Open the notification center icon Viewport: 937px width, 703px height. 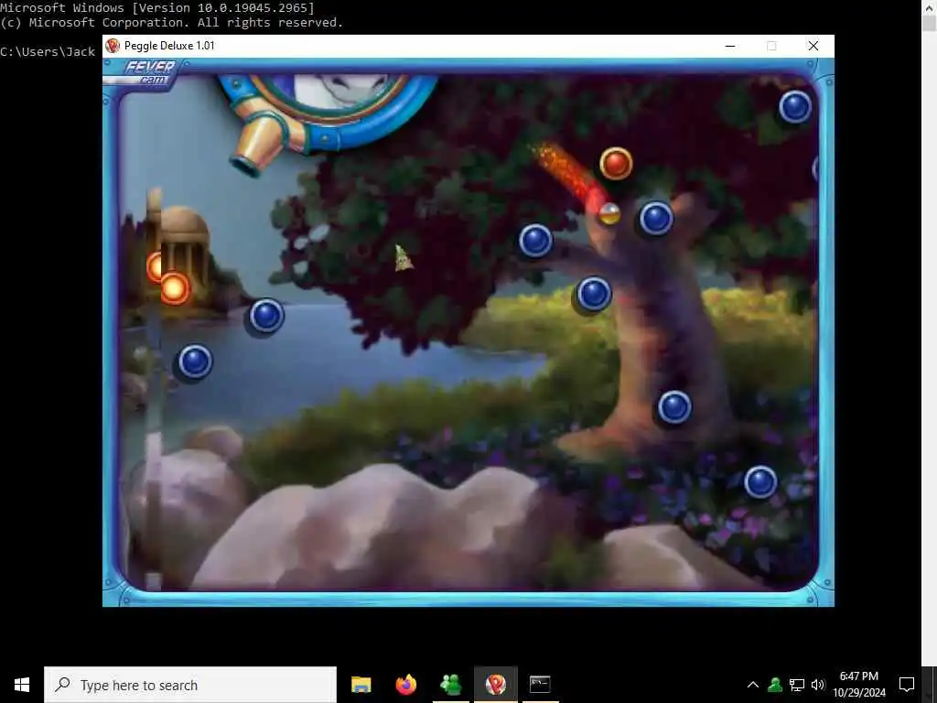[x=907, y=685]
